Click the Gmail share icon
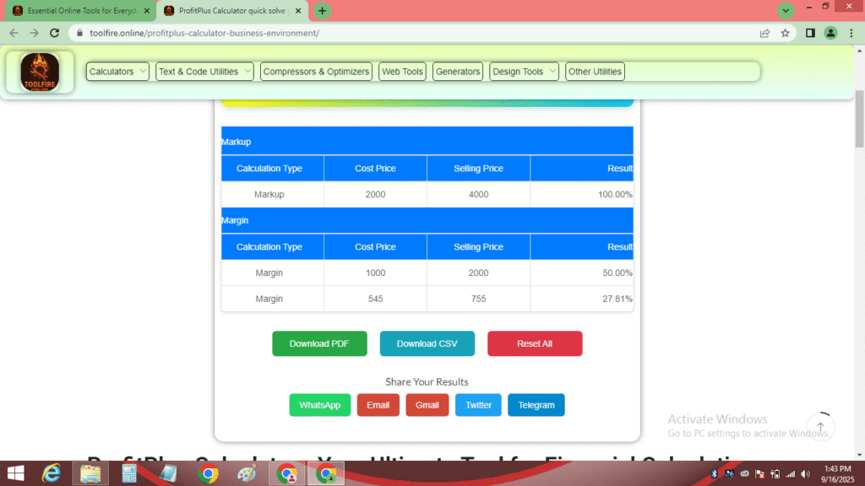Viewport: 865px width, 486px height. 427,405
